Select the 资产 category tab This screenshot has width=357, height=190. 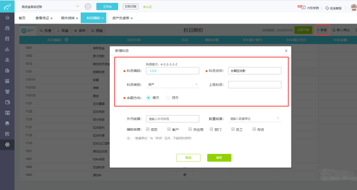[28, 30]
